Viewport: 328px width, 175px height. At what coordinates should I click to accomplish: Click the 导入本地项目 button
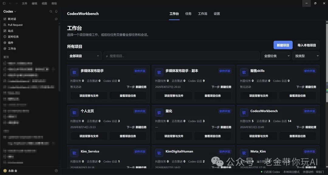pos(307,45)
